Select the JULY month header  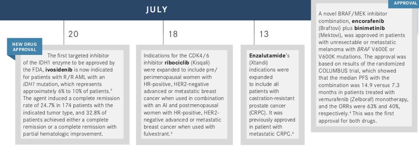coord(156,10)
